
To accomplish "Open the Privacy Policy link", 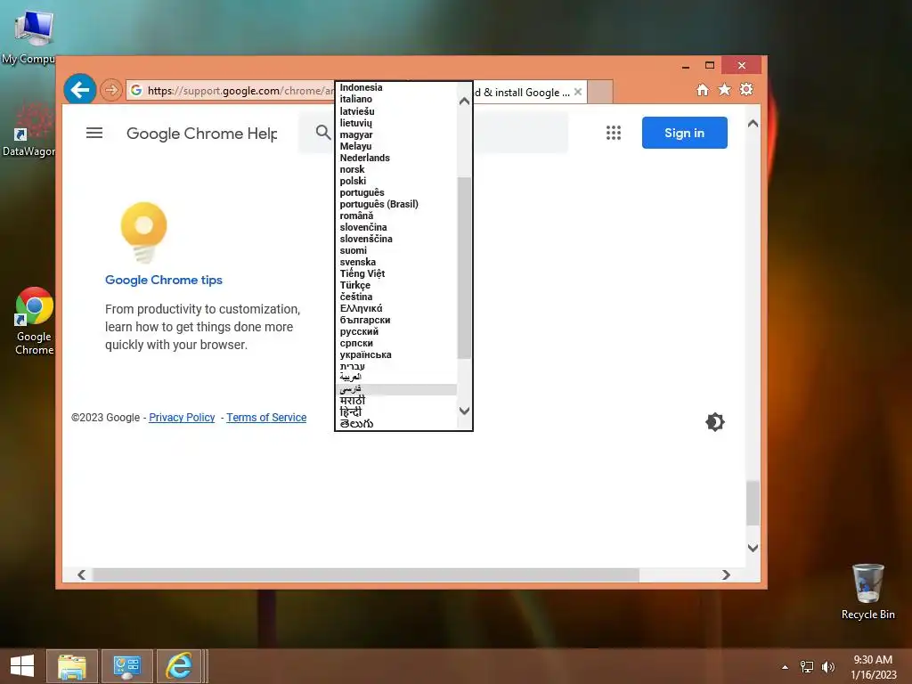I will (x=182, y=417).
